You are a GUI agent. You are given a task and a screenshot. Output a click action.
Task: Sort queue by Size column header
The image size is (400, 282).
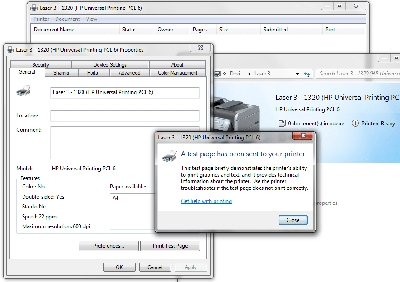[x=238, y=29]
